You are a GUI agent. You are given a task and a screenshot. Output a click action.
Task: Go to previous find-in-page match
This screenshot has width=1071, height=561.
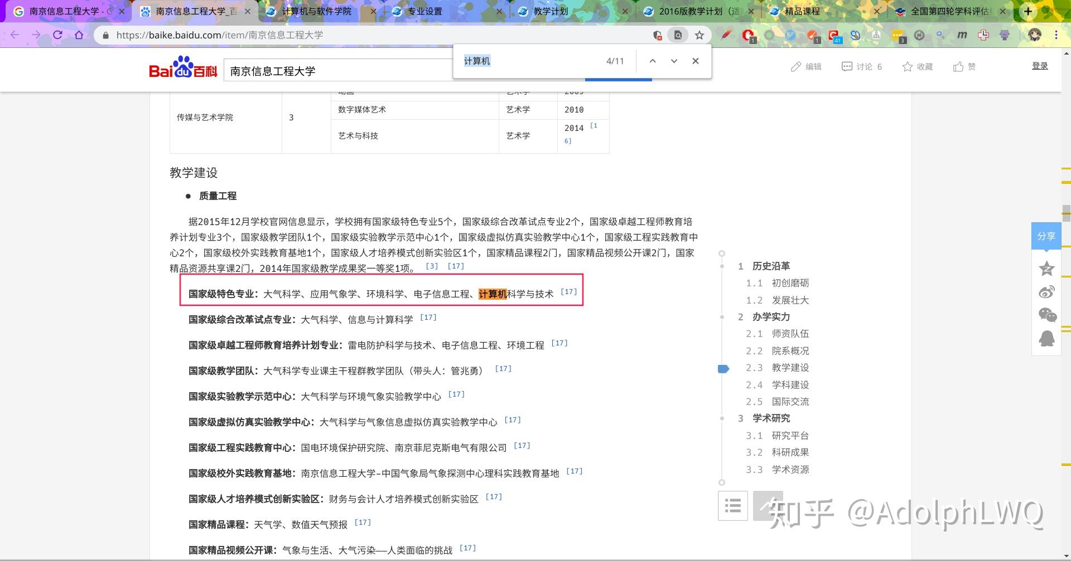653,61
